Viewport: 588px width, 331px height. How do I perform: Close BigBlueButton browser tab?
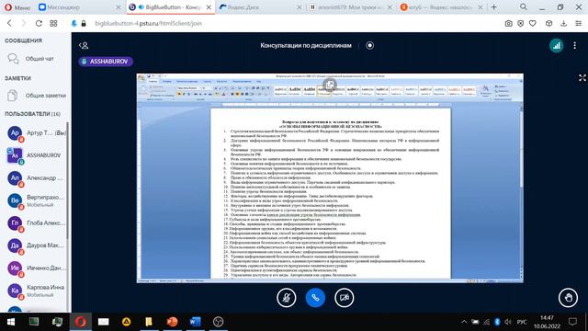click(x=209, y=7)
